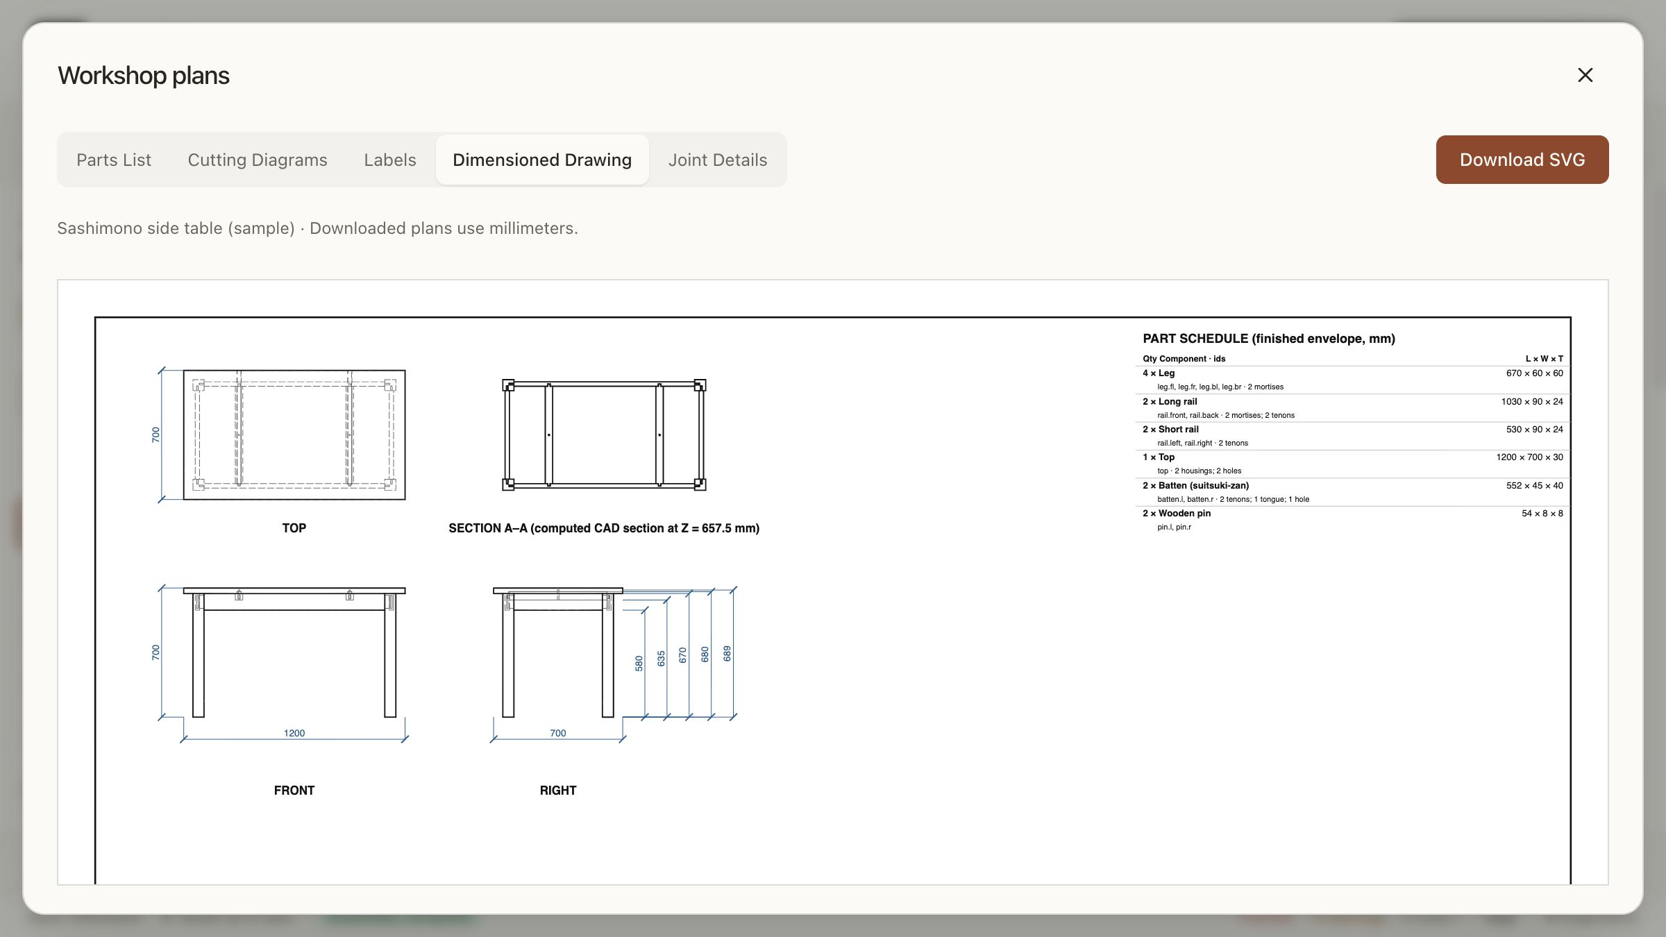This screenshot has height=937, width=1666.
Task: Select the '2 × Short rail' row
Action: (x=1353, y=436)
